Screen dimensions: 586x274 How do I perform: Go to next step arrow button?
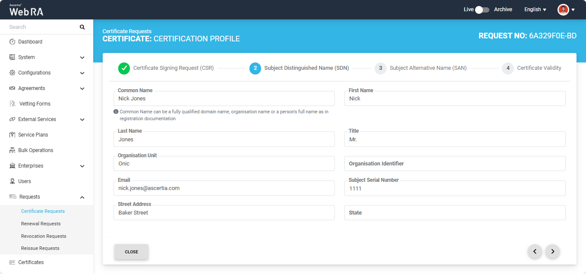click(552, 252)
